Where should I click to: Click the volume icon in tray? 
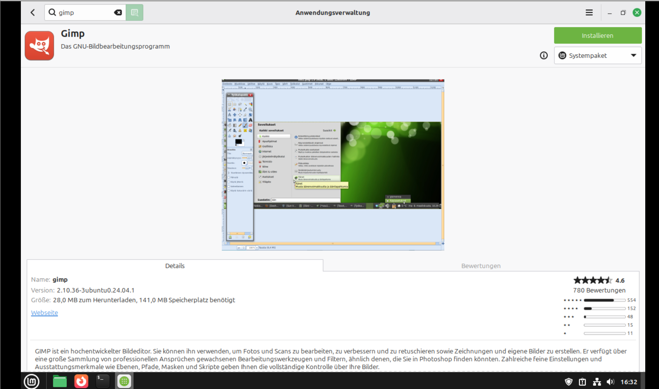(x=610, y=382)
